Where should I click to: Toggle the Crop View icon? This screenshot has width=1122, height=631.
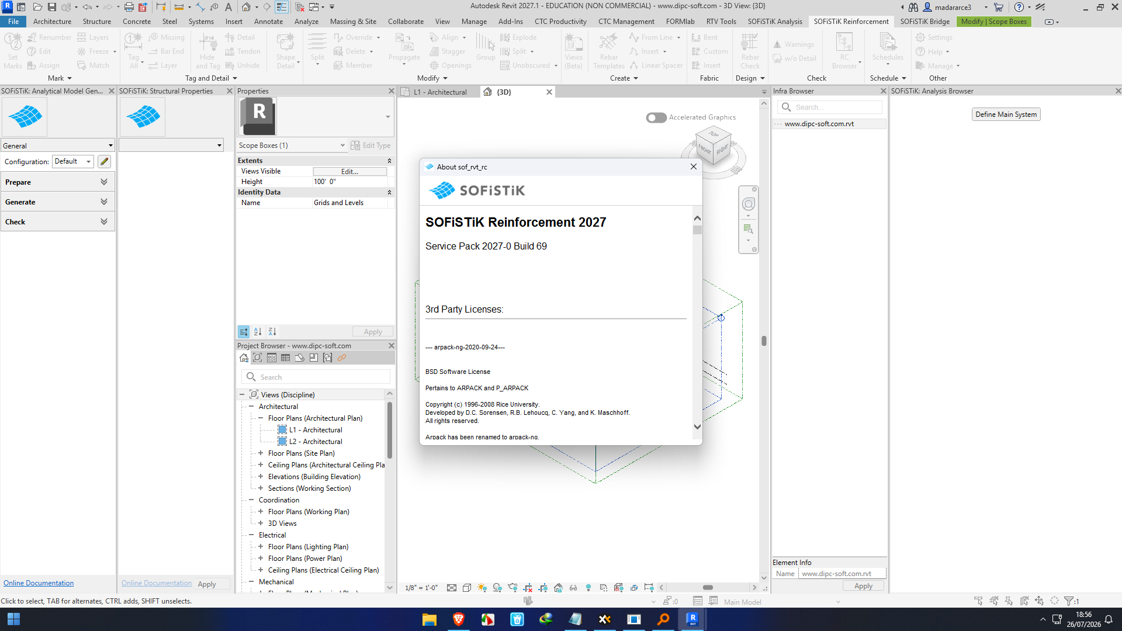pos(528,588)
